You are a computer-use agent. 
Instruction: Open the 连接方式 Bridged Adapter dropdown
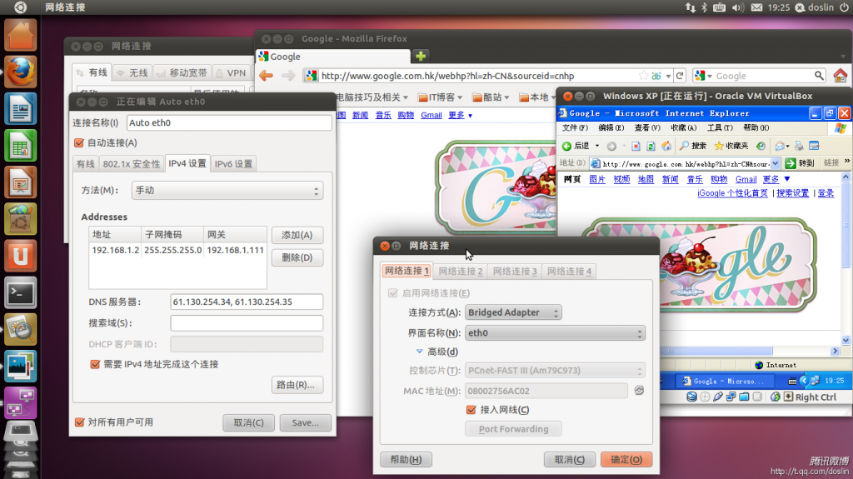click(513, 312)
